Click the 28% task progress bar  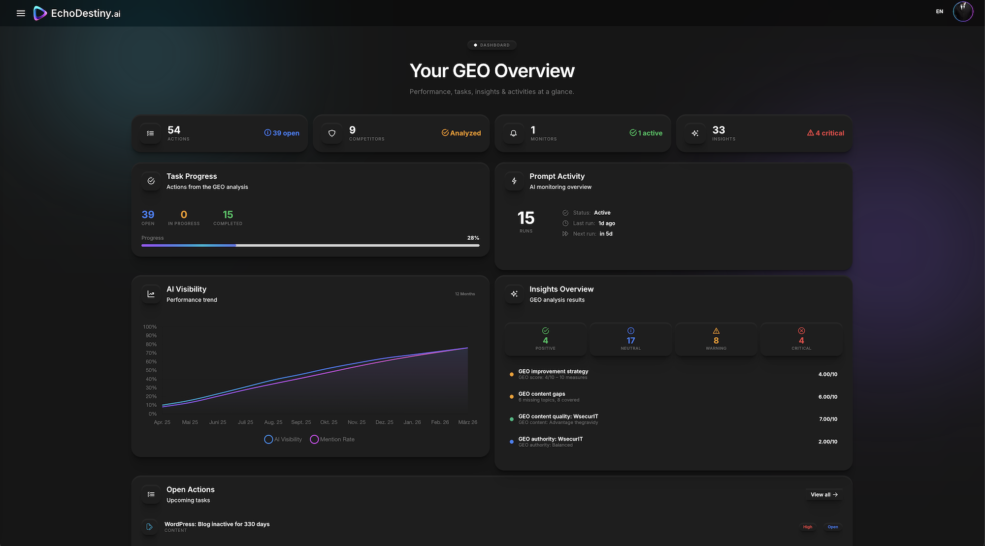click(x=310, y=245)
